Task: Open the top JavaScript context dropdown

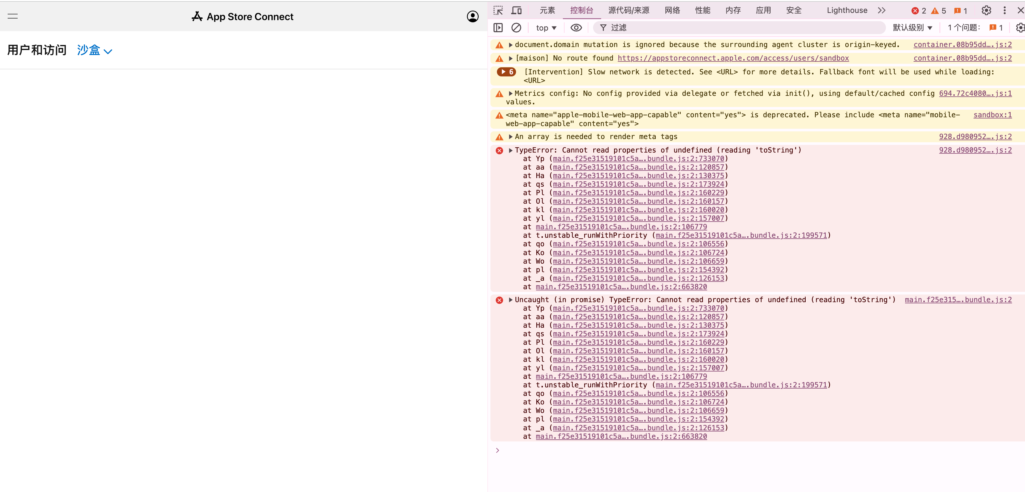Action: tap(546, 28)
